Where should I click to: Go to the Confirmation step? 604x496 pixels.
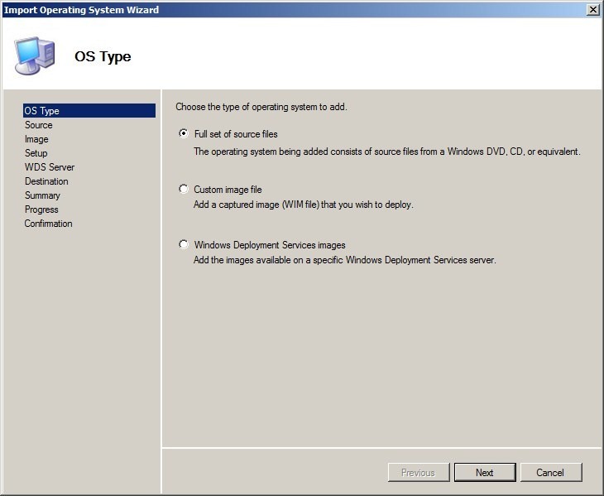(x=49, y=224)
